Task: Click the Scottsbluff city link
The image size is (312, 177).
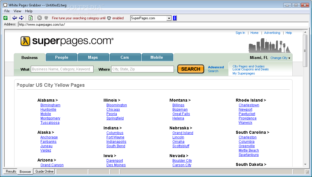Action: coord(181,146)
